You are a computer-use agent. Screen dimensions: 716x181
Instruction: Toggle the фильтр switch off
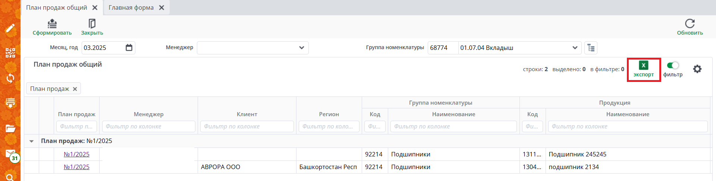[x=673, y=66]
